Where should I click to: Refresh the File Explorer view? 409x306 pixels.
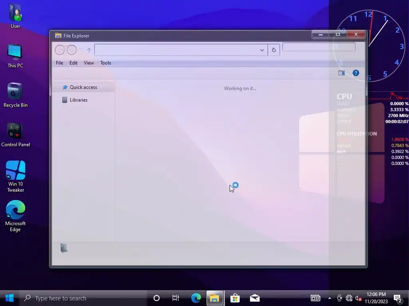point(274,50)
